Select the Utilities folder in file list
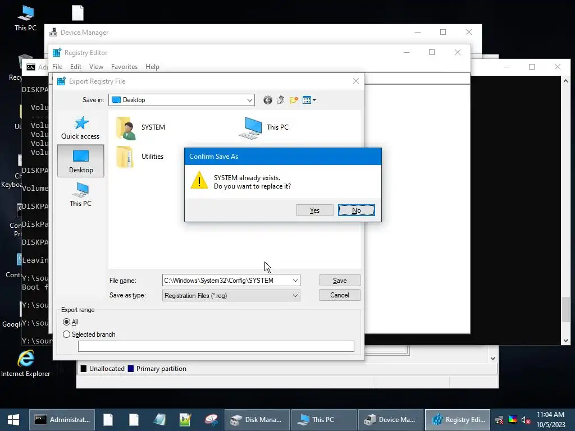The height and width of the screenshot is (431, 575). click(x=140, y=157)
